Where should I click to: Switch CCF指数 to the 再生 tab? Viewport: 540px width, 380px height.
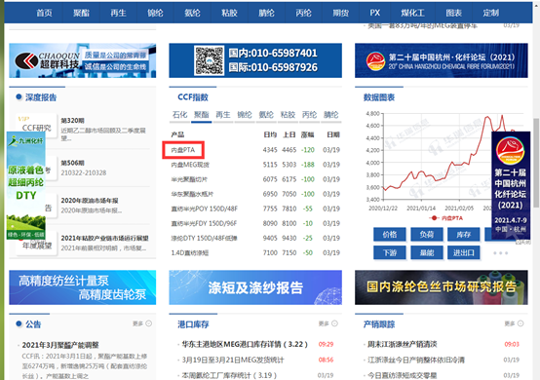tap(223, 115)
